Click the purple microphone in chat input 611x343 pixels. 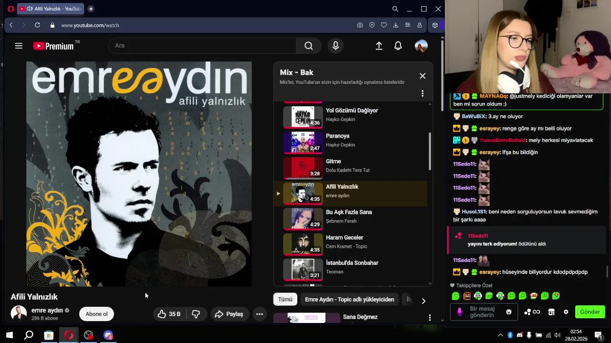[x=460, y=312]
